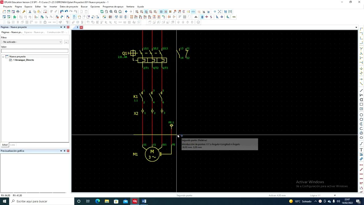
Task: Click the shopping cart icon
Action: tap(226, 12)
